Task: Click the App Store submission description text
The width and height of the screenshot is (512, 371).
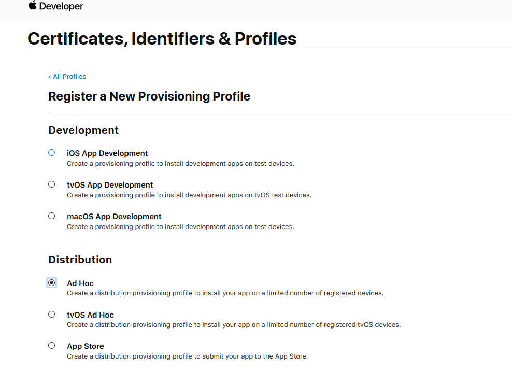Action: tap(187, 356)
